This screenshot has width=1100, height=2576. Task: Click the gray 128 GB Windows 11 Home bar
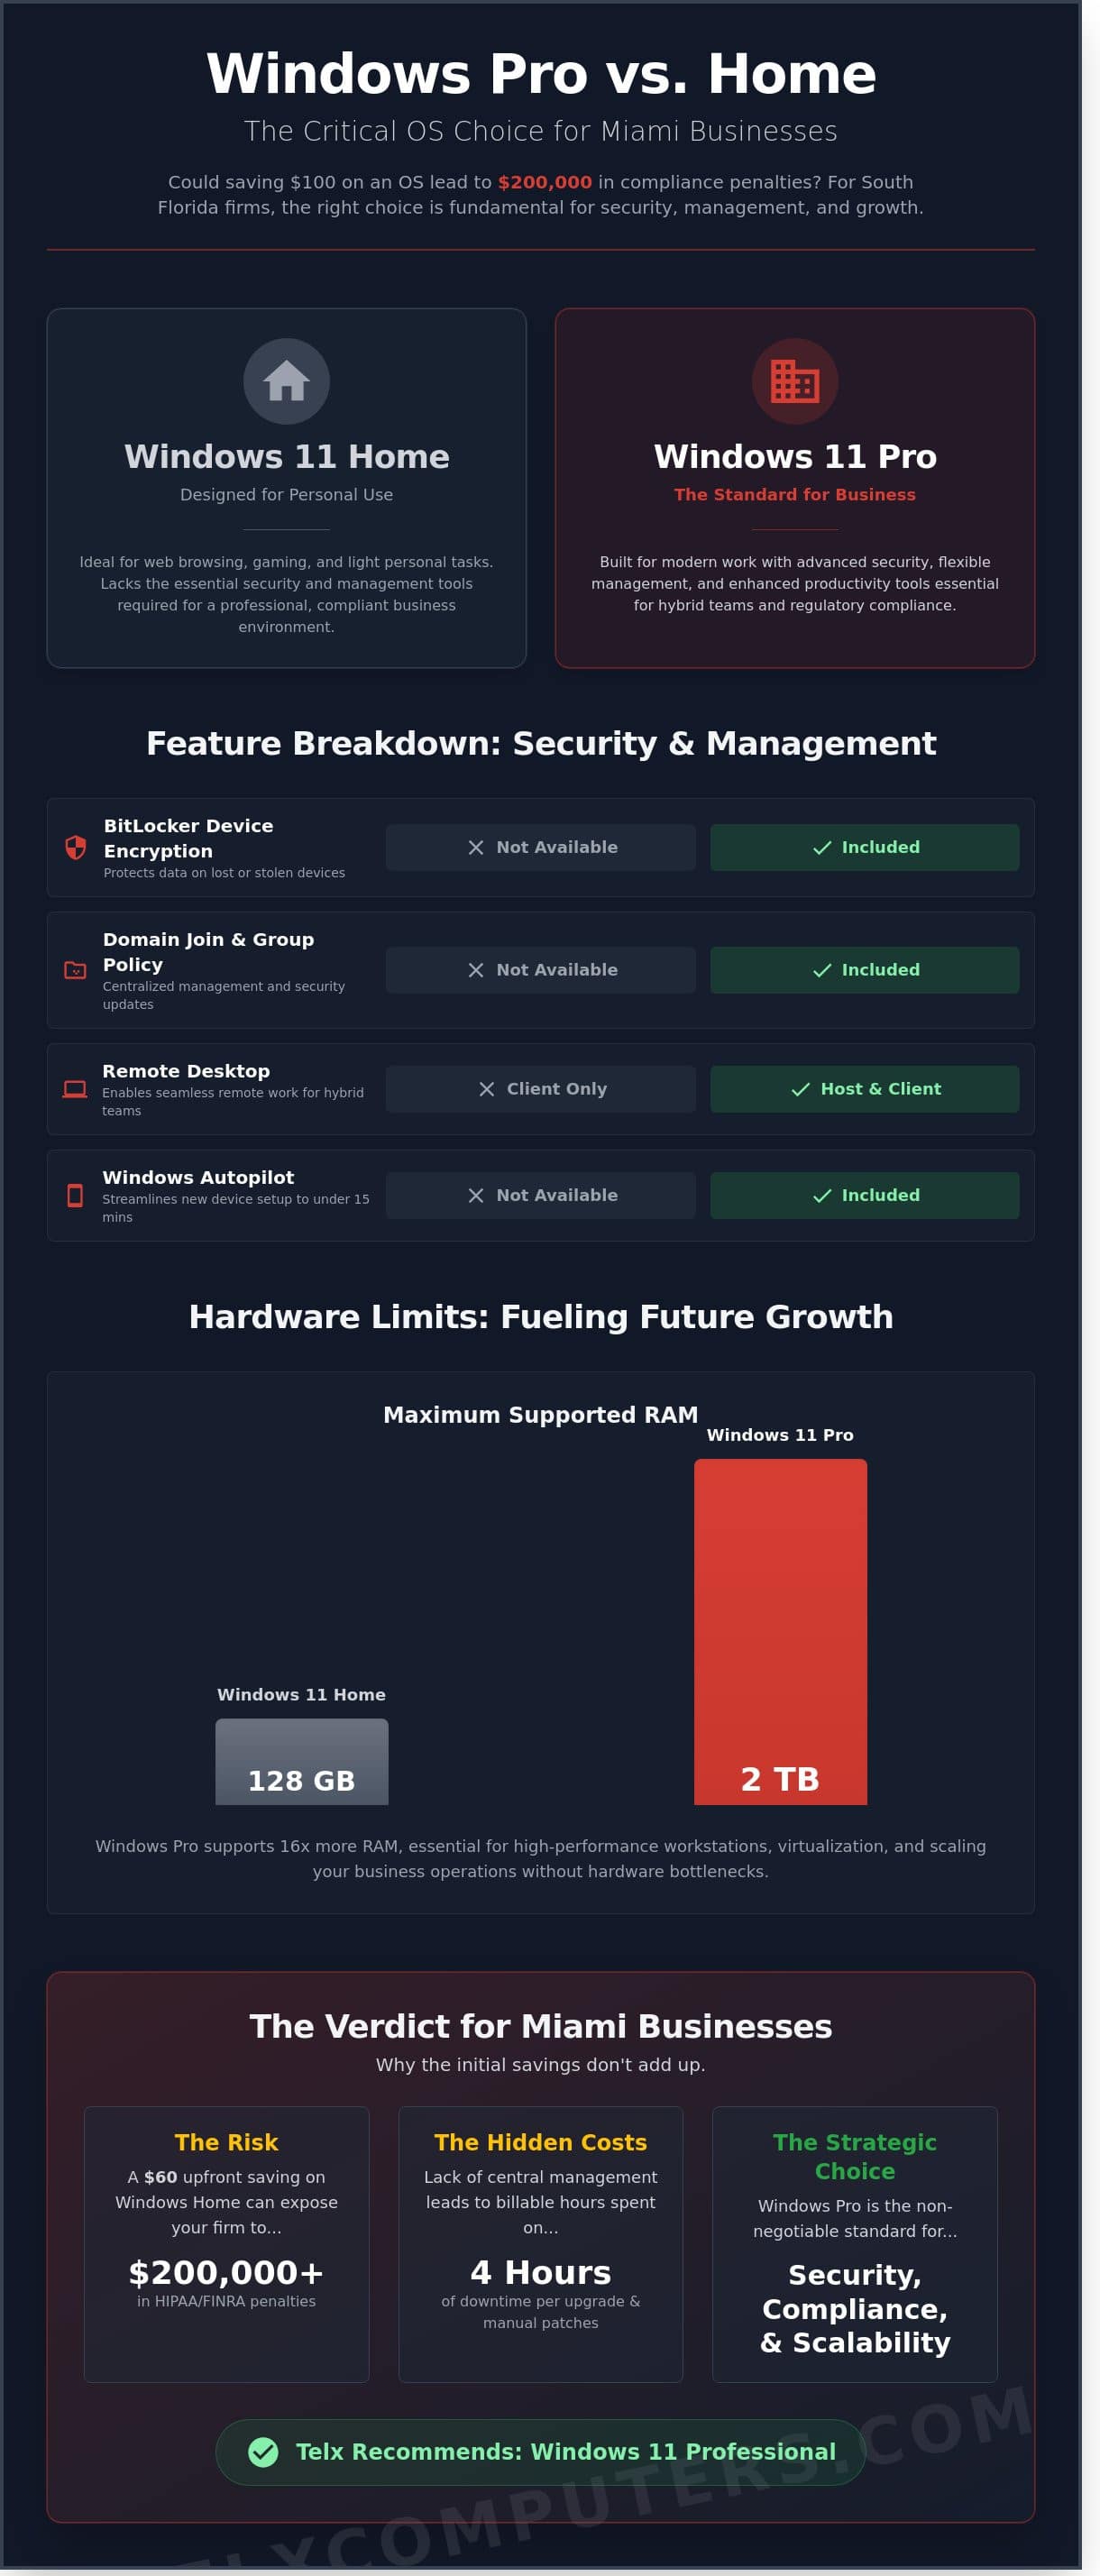tap(301, 1760)
